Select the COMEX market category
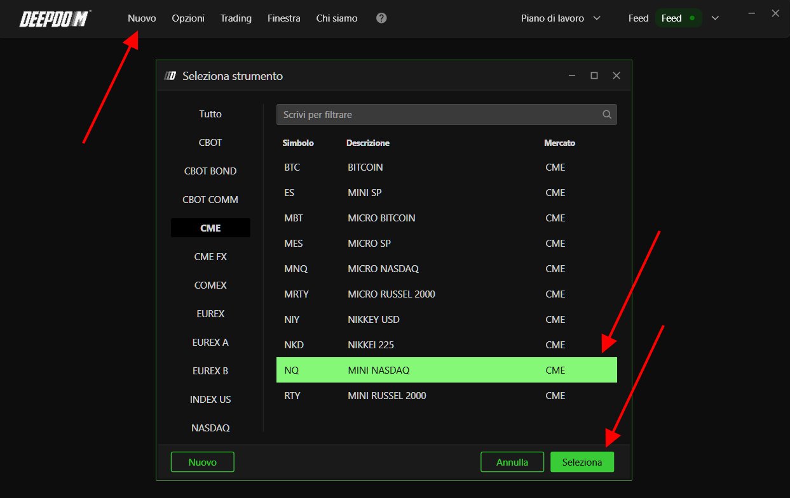 (x=210, y=285)
